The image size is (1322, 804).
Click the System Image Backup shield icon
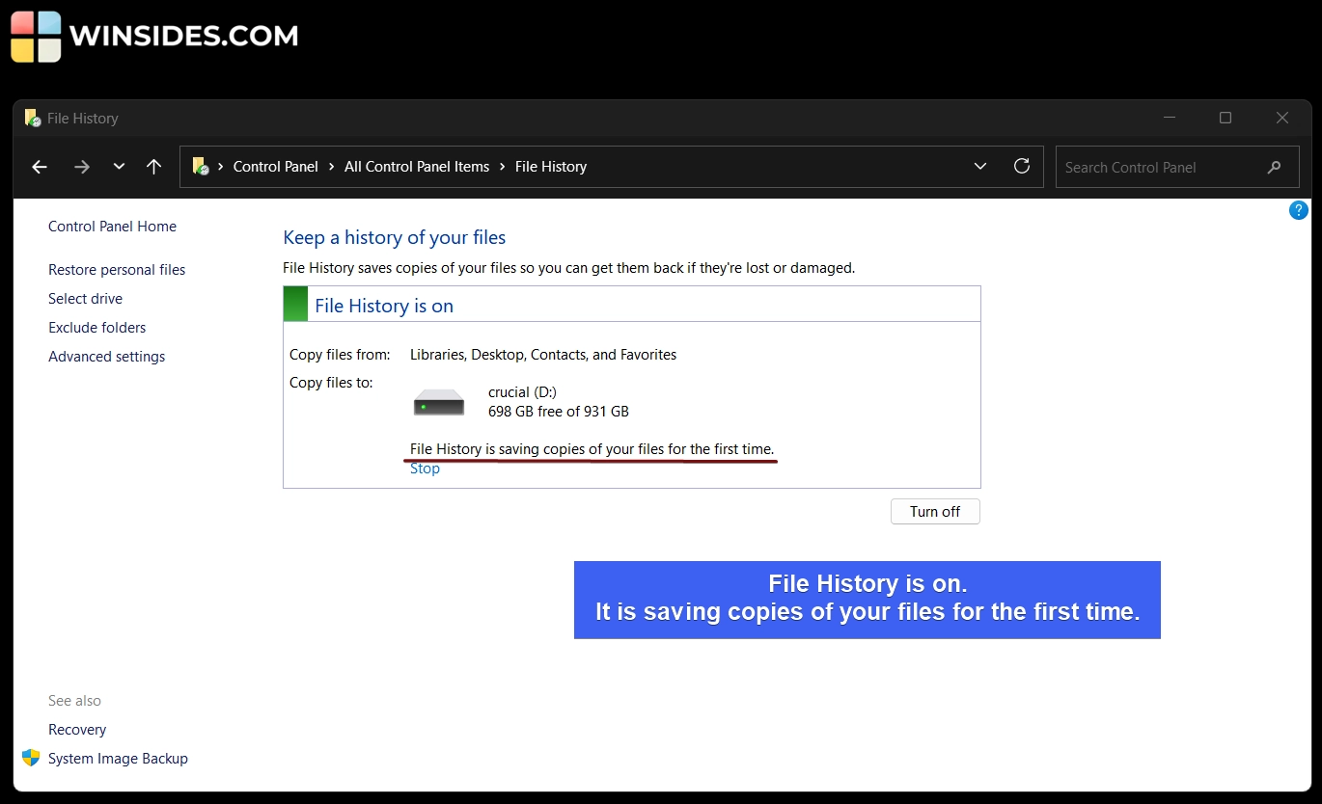[31, 758]
